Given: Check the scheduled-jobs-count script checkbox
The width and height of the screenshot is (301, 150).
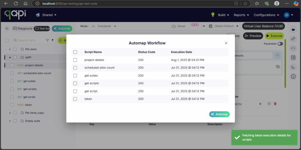Looking at the screenshot, I should [x=75, y=68].
